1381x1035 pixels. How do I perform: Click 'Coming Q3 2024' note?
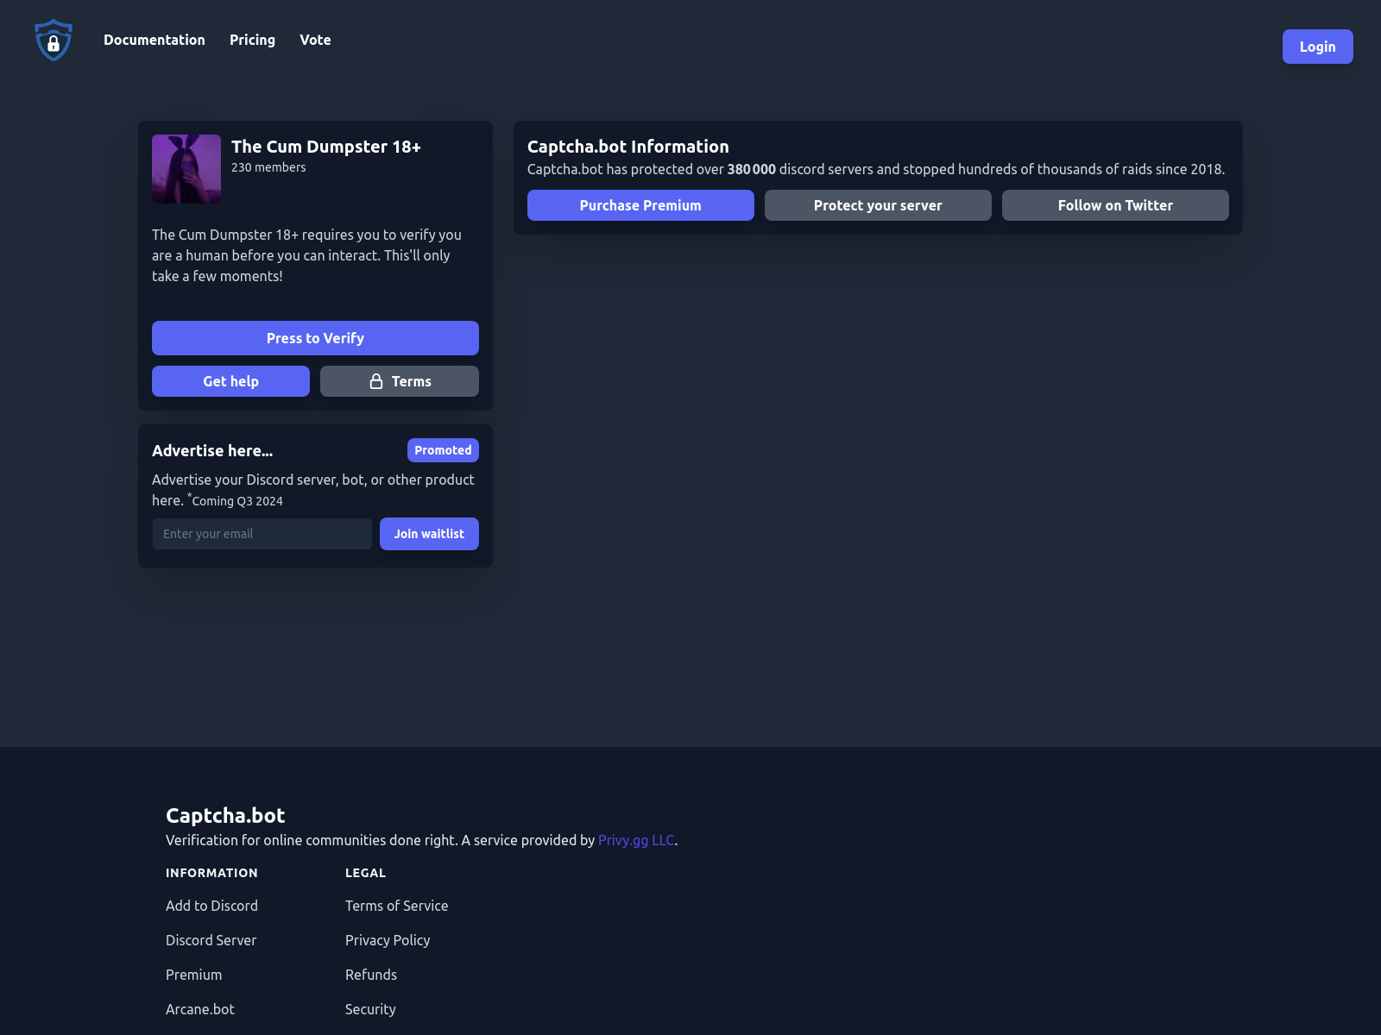click(237, 501)
